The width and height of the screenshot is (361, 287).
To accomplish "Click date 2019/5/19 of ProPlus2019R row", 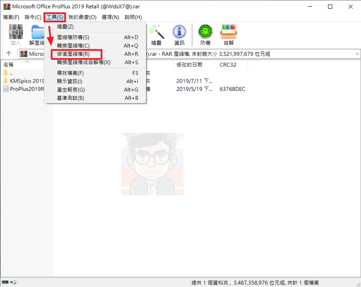I will 194,89.
